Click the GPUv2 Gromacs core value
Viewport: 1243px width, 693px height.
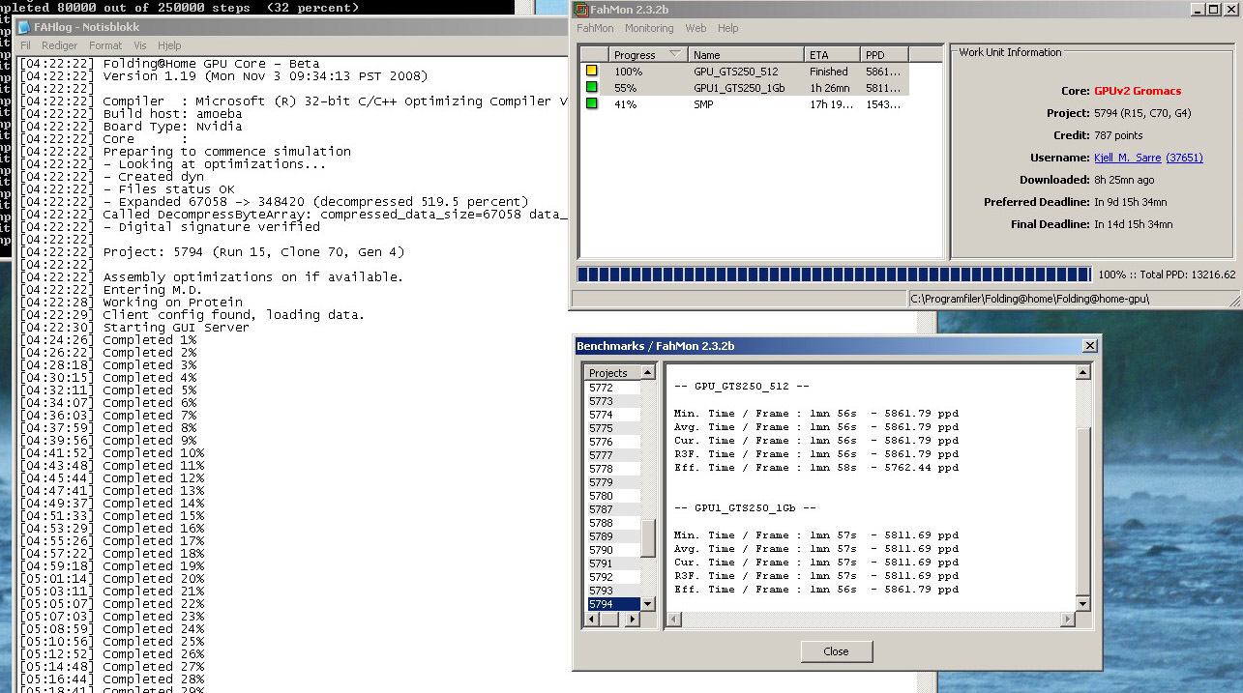click(1138, 91)
